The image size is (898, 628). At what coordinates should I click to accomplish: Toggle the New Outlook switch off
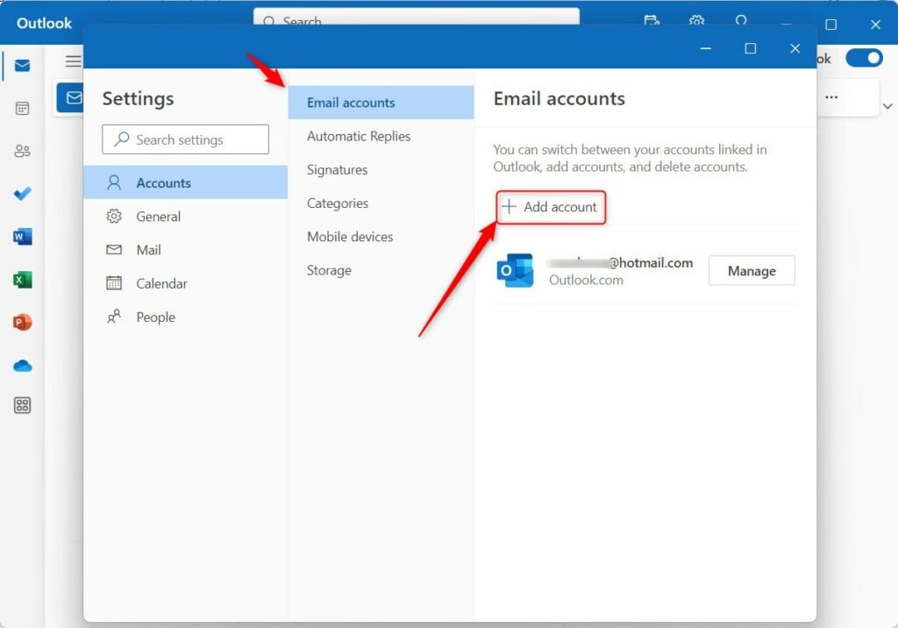(x=864, y=58)
